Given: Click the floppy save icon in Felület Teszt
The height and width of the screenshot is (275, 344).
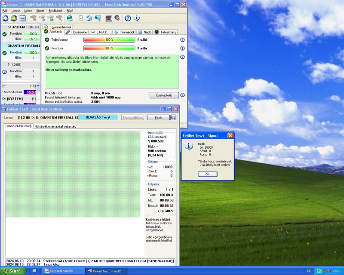Looking at the screenshot, I should [x=173, y=118].
